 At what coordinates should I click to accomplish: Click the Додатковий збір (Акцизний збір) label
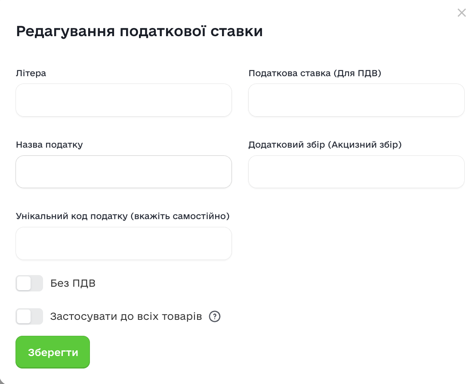pos(325,145)
